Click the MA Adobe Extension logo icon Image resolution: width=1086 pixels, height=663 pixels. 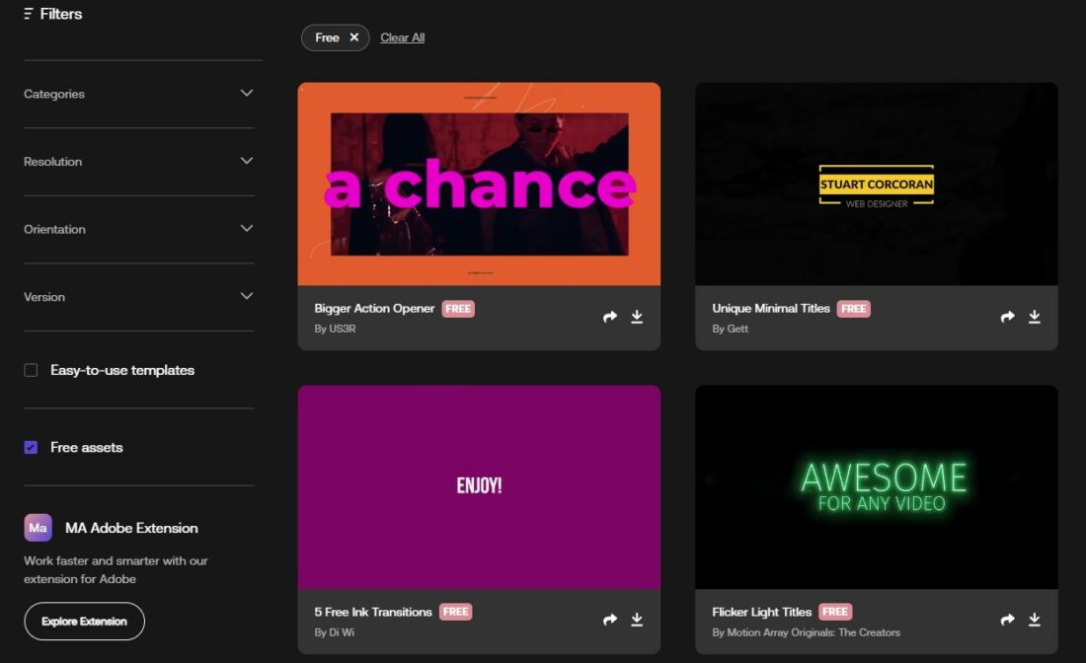tap(38, 528)
